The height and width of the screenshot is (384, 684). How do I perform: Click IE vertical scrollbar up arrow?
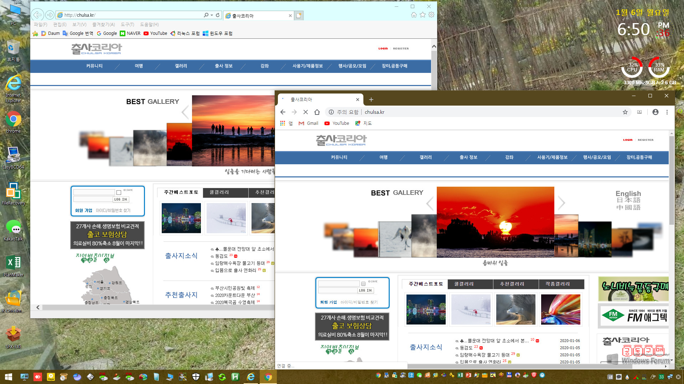point(434,47)
